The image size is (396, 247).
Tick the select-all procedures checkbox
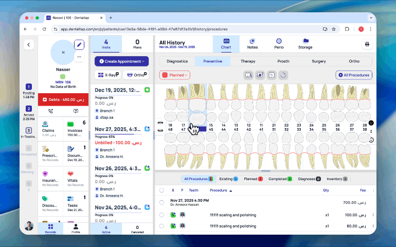click(161, 190)
